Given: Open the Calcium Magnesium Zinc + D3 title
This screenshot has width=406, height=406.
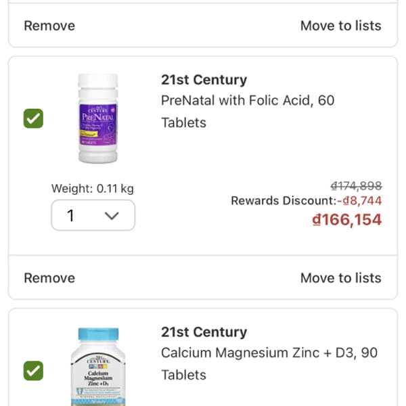Looking at the screenshot, I should pos(269,363).
